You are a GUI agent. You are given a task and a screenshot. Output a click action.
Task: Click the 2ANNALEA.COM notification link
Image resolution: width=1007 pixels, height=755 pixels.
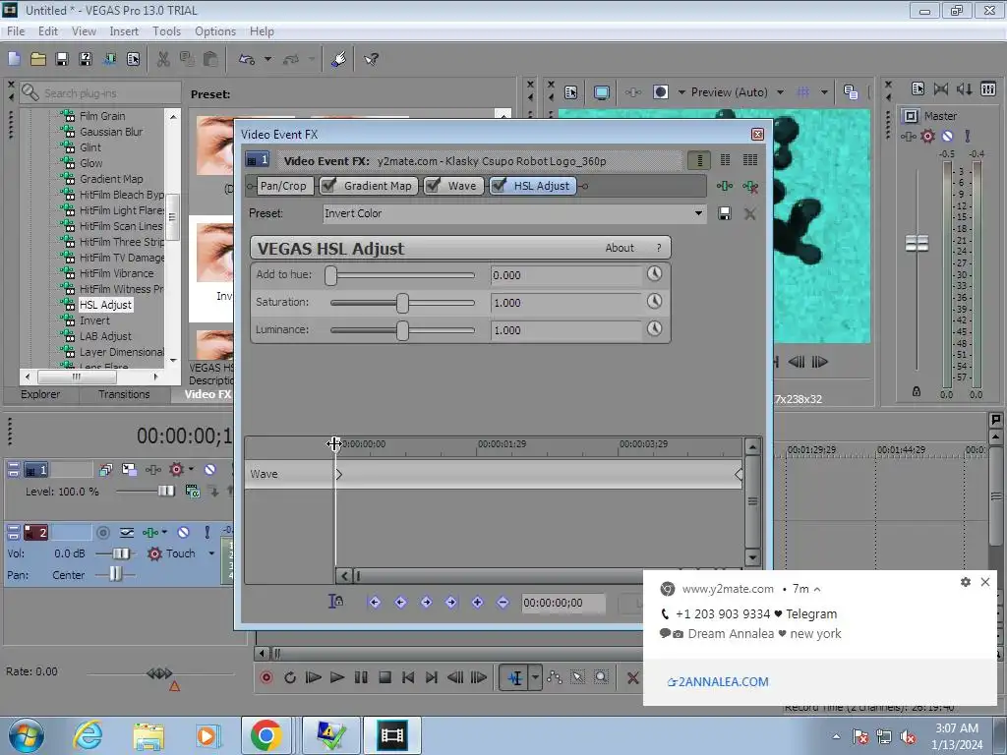[718, 682]
